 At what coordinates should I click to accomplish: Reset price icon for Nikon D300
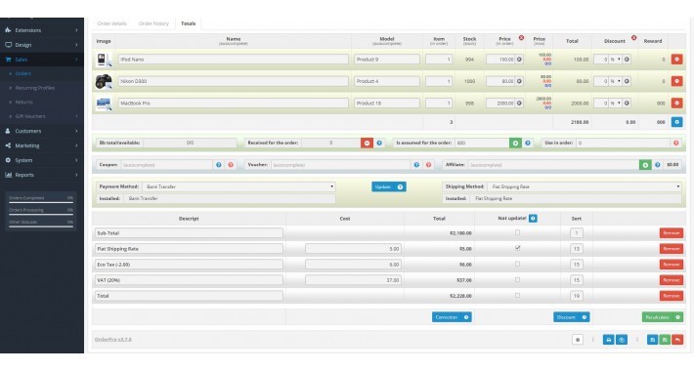[x=519, y=81]
